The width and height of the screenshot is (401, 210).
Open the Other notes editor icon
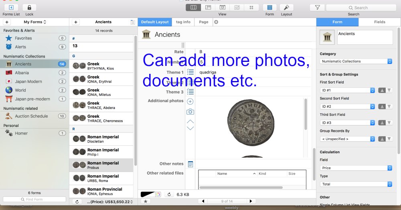[x=190, y=164]
